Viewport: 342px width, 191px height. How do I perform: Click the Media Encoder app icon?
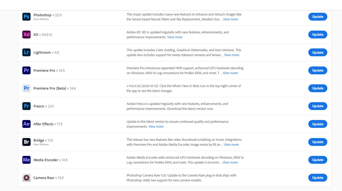[26, 160]
